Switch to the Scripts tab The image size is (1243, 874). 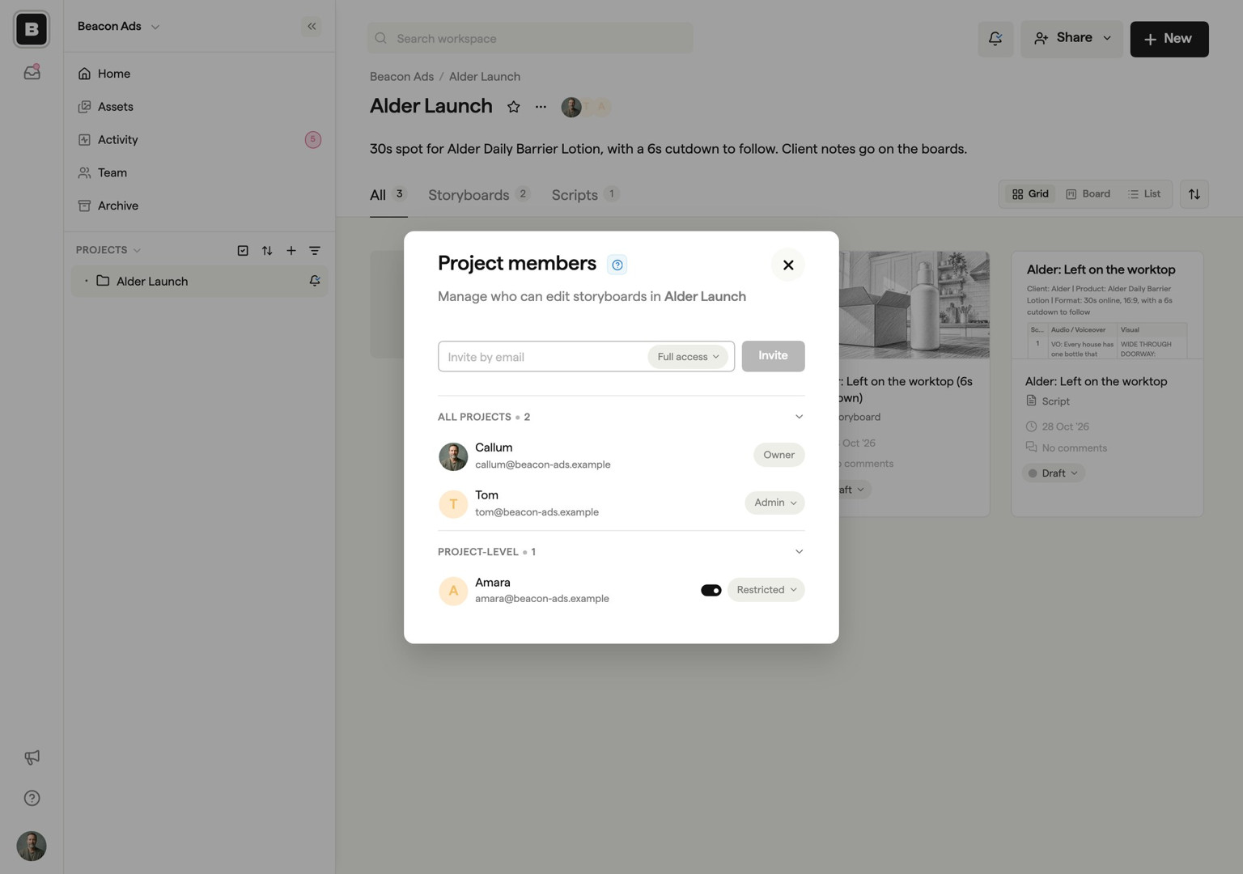click(x=585, y=195)
